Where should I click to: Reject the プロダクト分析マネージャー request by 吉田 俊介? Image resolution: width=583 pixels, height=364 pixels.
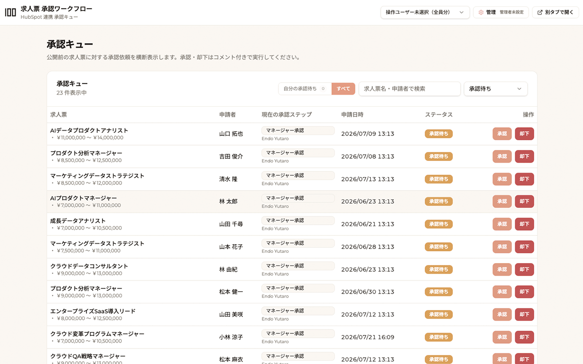click(x=524, y=156)
